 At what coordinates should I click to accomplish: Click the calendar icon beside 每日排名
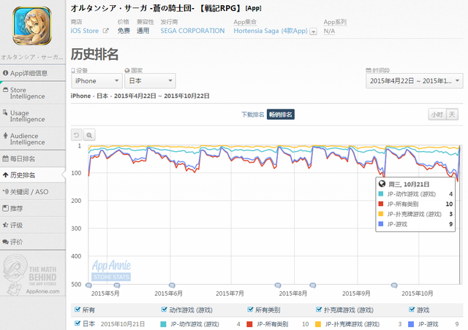[5, 158]
